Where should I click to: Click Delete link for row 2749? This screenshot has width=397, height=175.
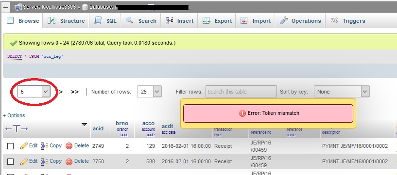tap(82, 146)
